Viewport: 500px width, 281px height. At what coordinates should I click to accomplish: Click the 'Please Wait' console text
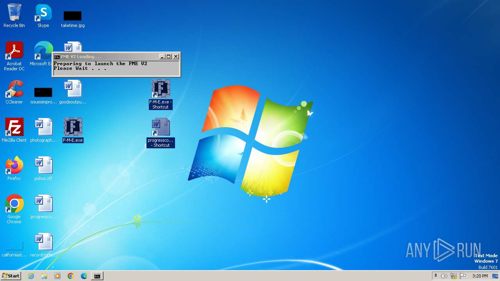(x=80, y=68)
